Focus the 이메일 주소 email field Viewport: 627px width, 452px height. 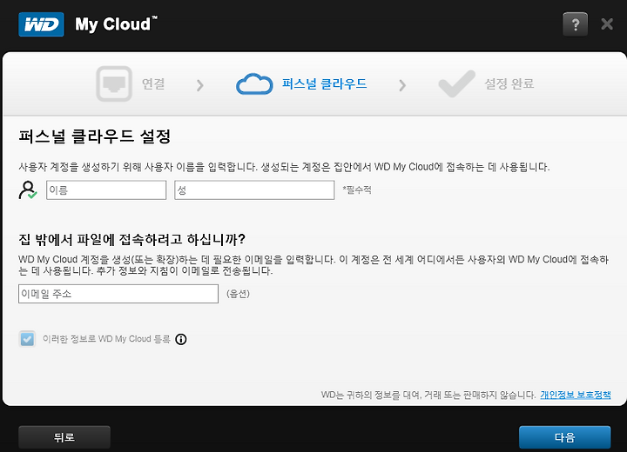[x=118, y=294]
